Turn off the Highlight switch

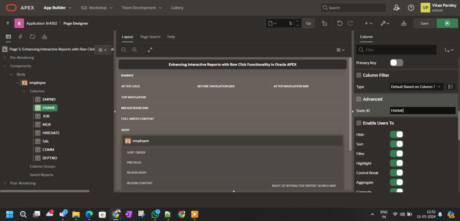click(396, 163)
